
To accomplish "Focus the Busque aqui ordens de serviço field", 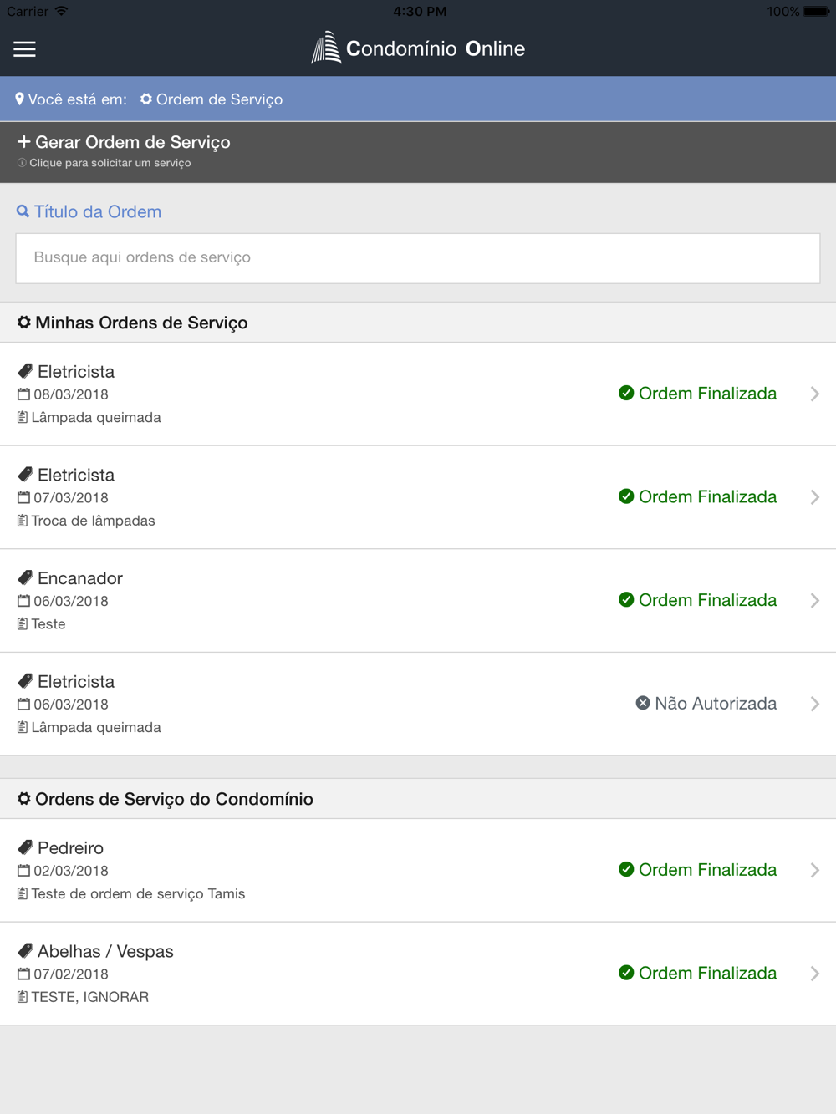I will (418, 258).
